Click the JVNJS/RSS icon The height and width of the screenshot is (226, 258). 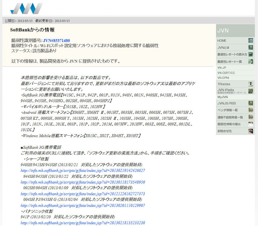click(x=251, y=103)
